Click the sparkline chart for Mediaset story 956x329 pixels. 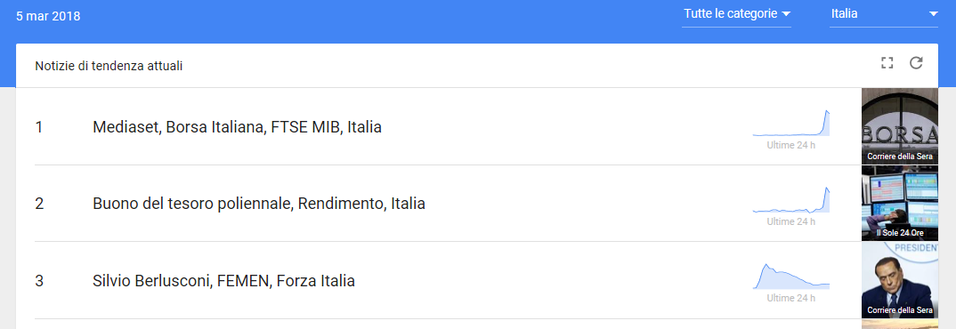(790, 123)
